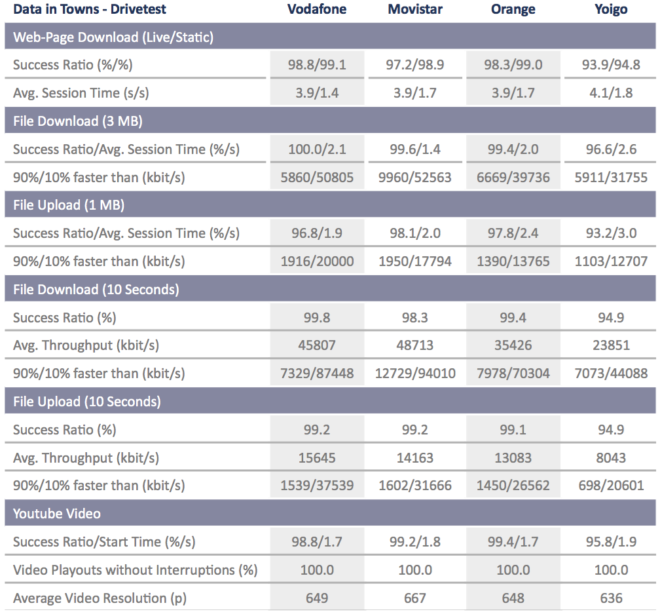Click Vodafone value 3.9/1.4

click(x=317, y=92)
